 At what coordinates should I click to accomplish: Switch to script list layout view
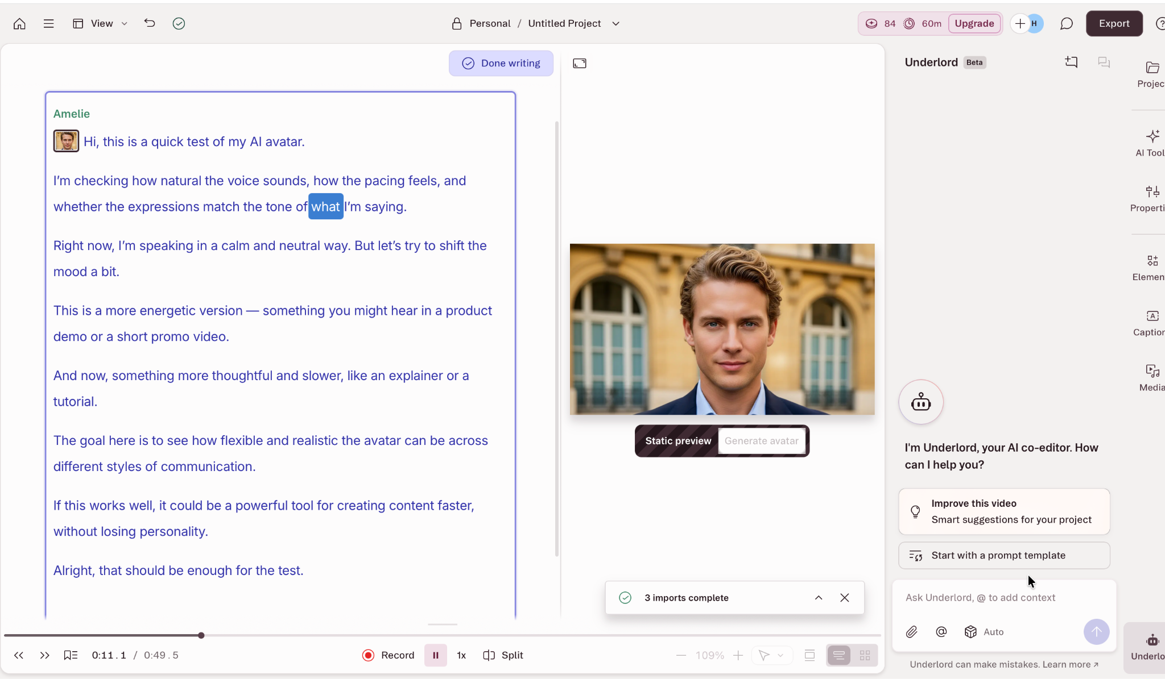point(838,655)
